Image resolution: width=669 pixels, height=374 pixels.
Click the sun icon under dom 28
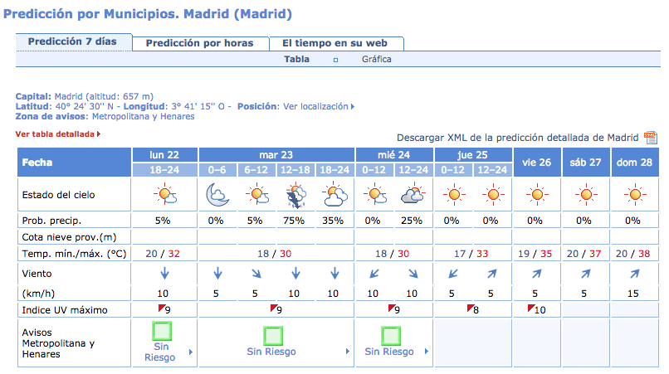[x=635, y=194]
